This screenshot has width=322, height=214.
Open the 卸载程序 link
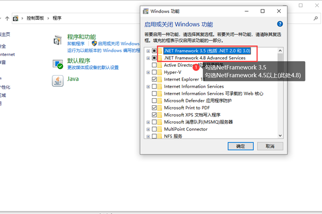tap(76, 44)
